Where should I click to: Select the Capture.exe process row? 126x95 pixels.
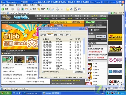pos(62,41)
